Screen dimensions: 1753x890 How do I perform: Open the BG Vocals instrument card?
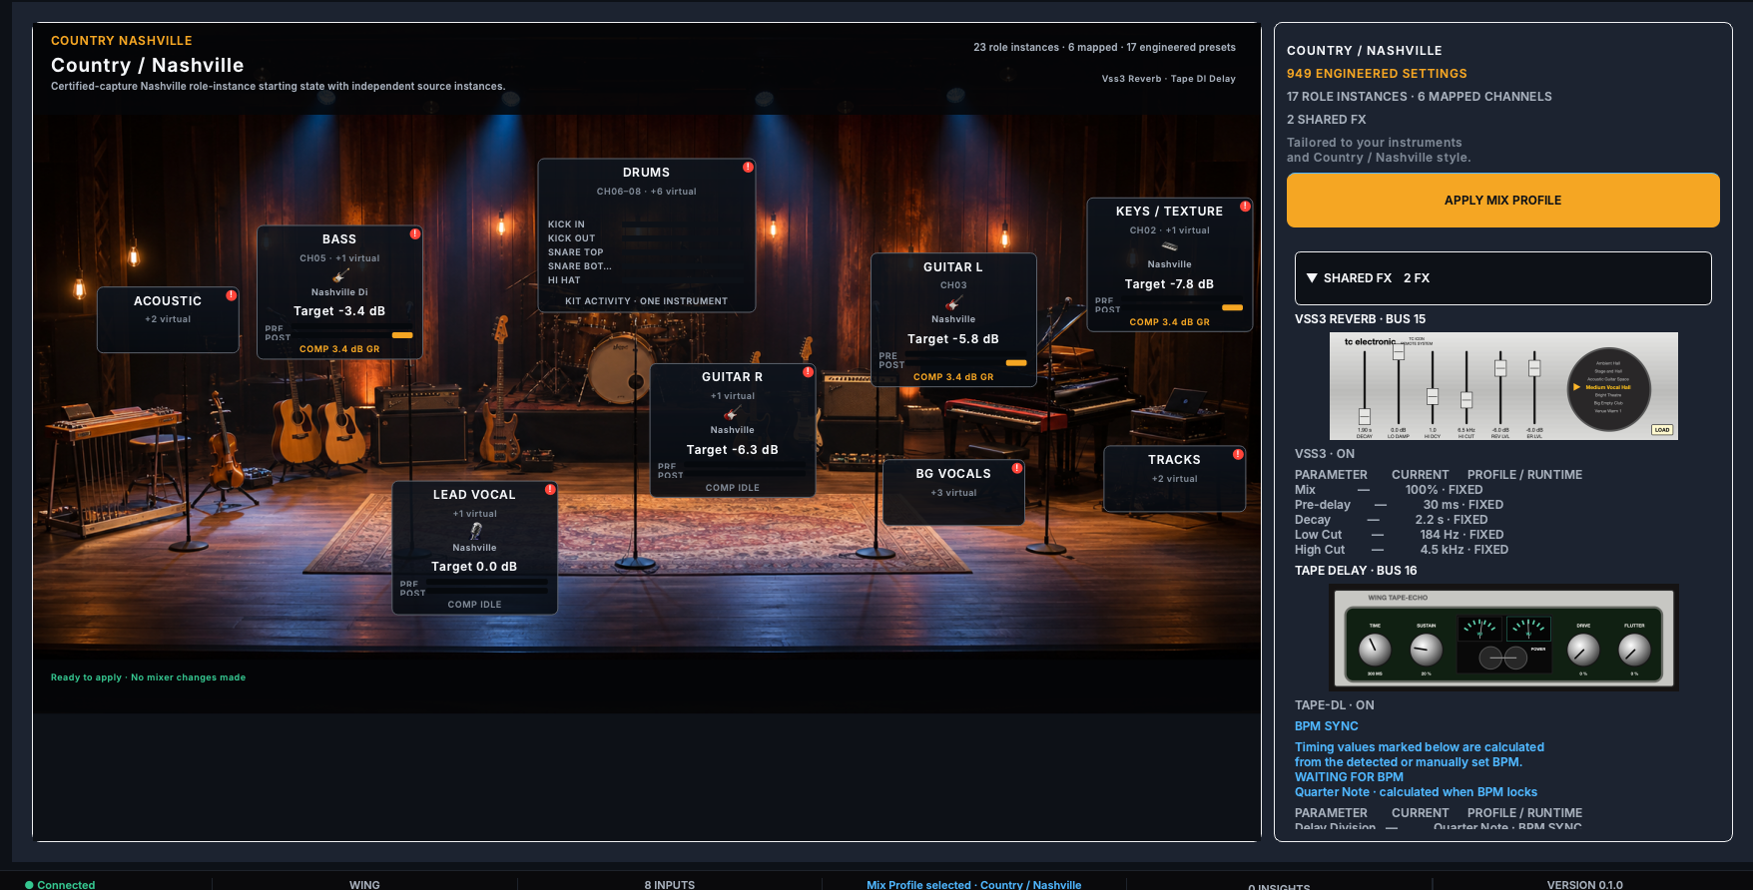coord(953,492)
